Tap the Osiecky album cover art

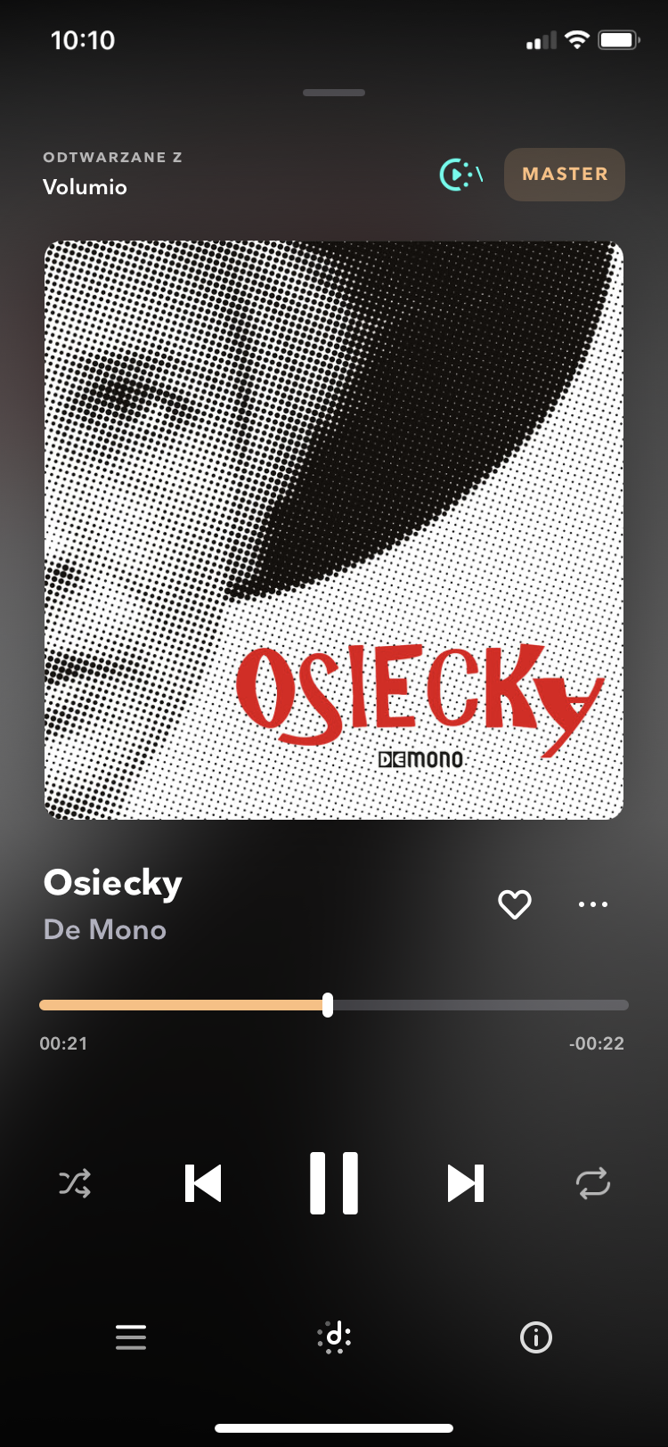[x=334, y=530]
